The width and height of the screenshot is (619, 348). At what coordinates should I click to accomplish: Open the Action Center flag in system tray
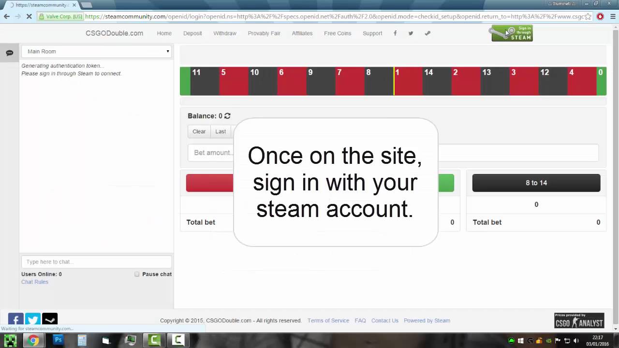click(558, 341)
